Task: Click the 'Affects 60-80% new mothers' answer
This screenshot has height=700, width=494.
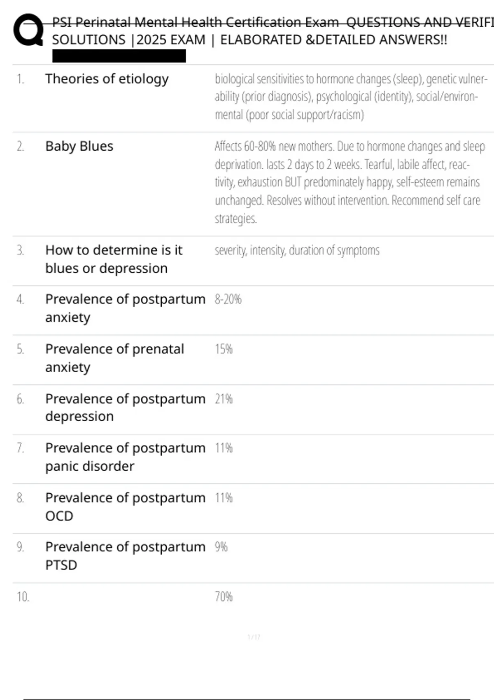Action: tap(349, 182)
